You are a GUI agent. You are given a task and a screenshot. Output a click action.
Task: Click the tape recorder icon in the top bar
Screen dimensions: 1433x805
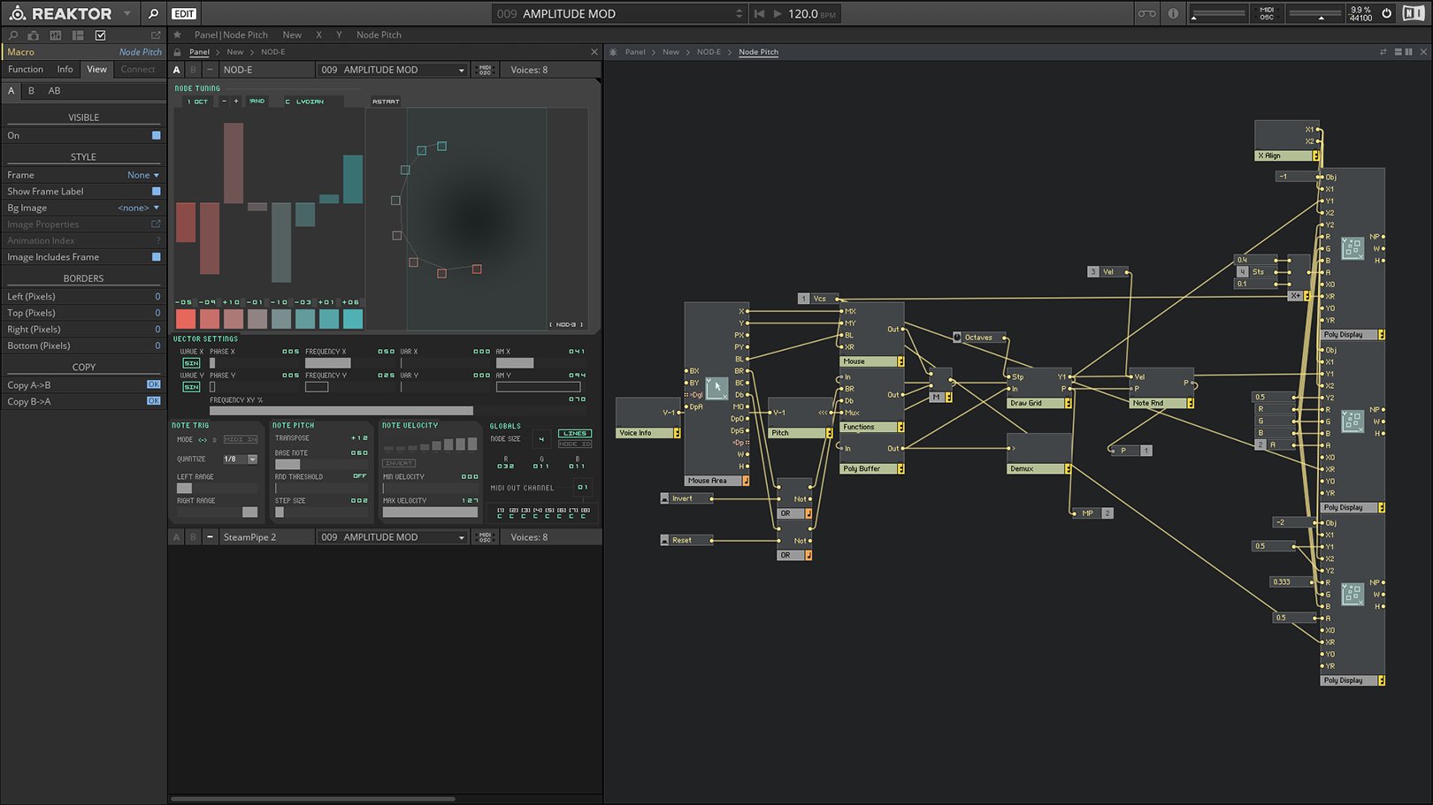[x=1146, y=13]
